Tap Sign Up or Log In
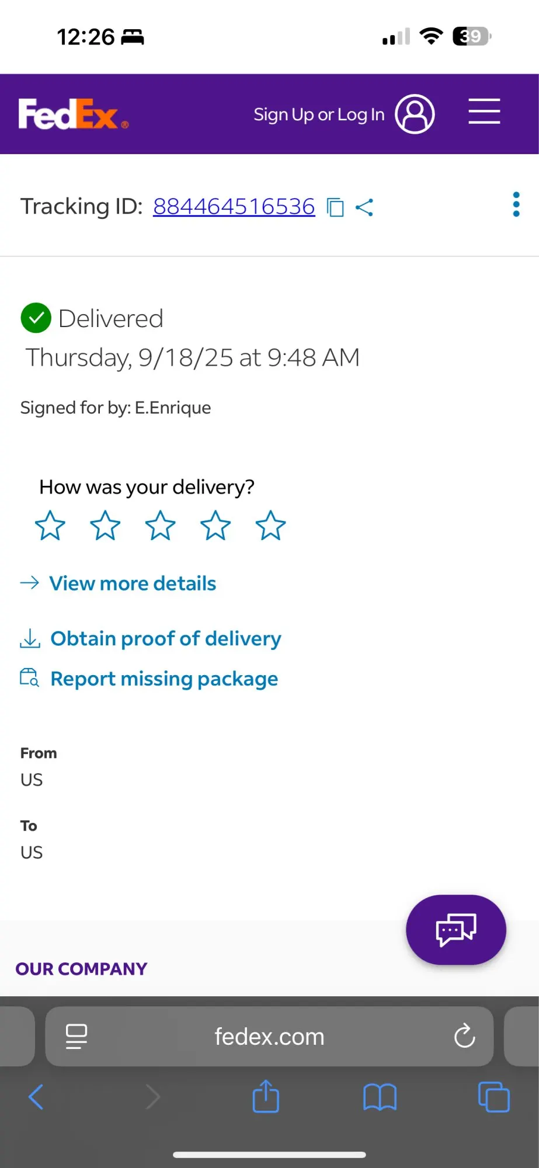 (x=319, y=114)
